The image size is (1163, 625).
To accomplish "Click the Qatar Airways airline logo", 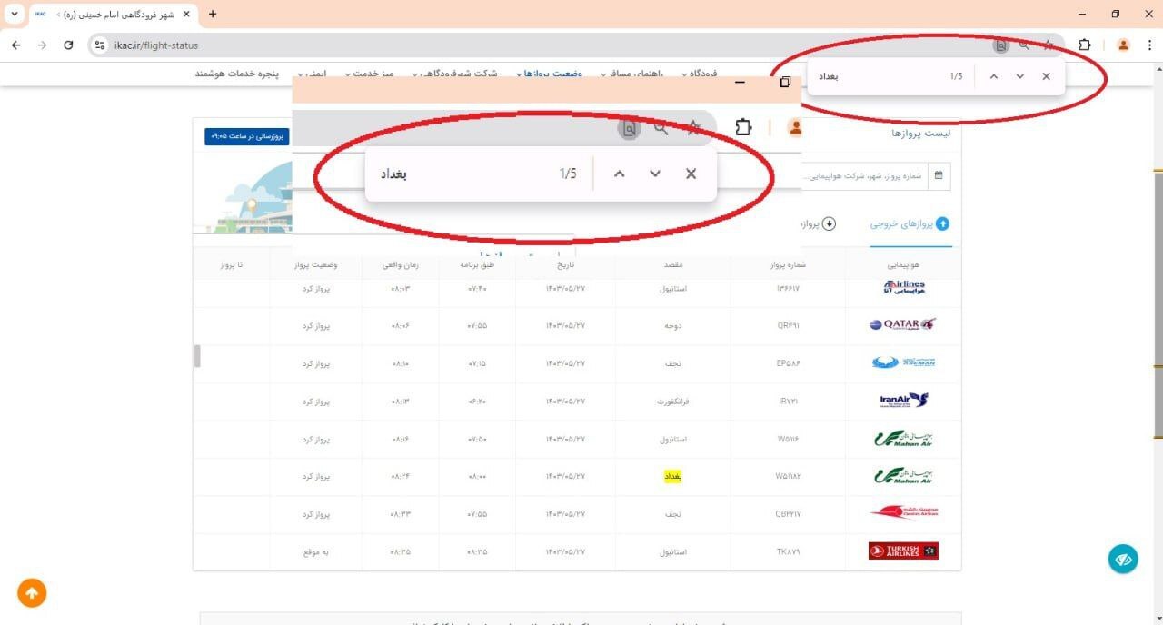I will 900,324.
